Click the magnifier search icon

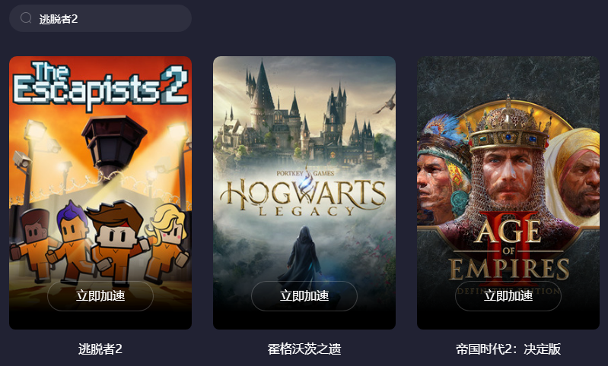pos(26,17)
